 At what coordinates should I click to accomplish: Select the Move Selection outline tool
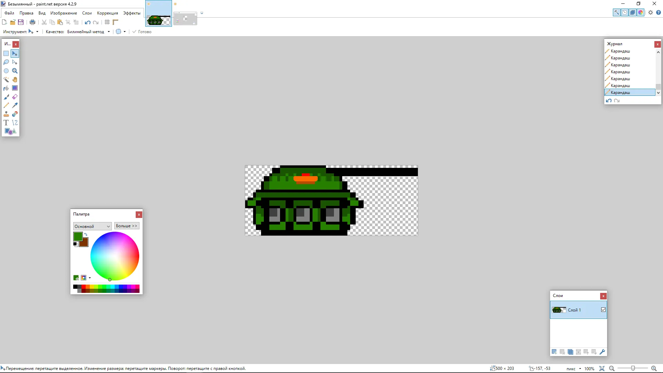coord(15,62)
